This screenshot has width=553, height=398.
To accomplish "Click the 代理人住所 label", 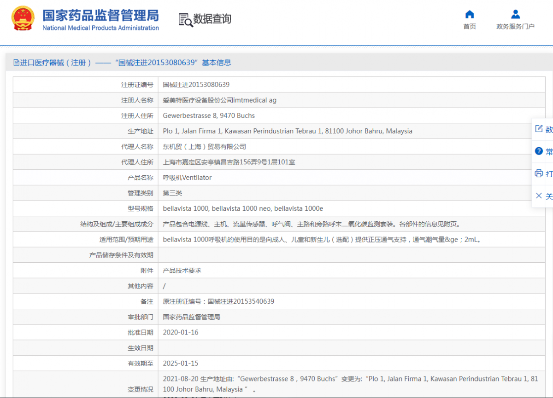I will tap(137, 162).
